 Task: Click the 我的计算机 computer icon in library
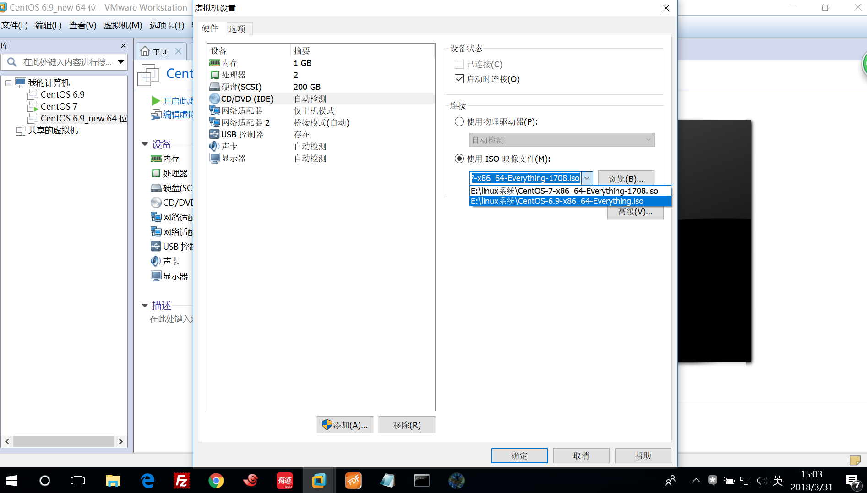point(21,82)
